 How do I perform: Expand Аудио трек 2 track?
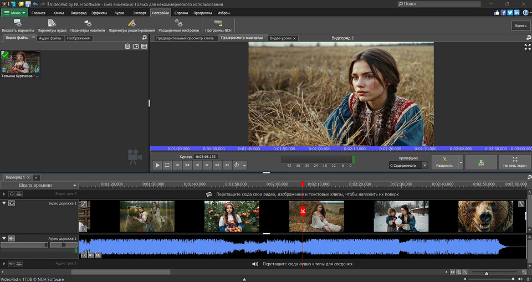coord(4,264)
